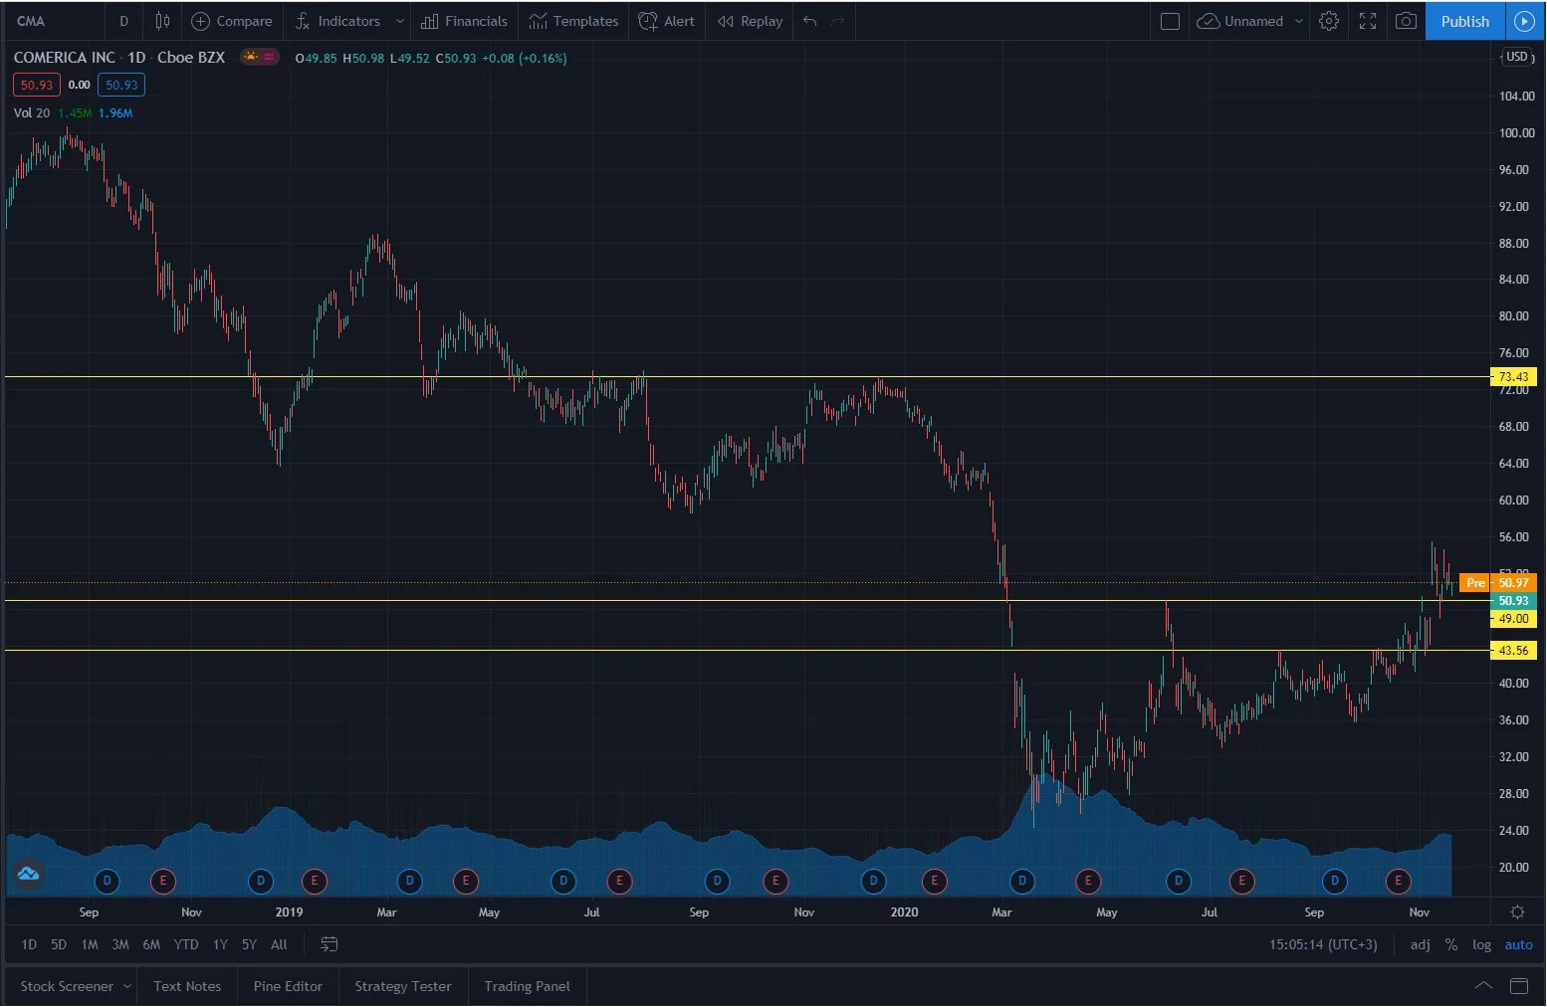Set time range to 5Y
This screenshot has height=1007, width=1547.
249,944
